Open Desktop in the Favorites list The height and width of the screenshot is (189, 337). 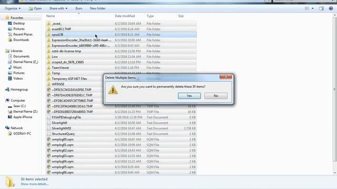19,23
